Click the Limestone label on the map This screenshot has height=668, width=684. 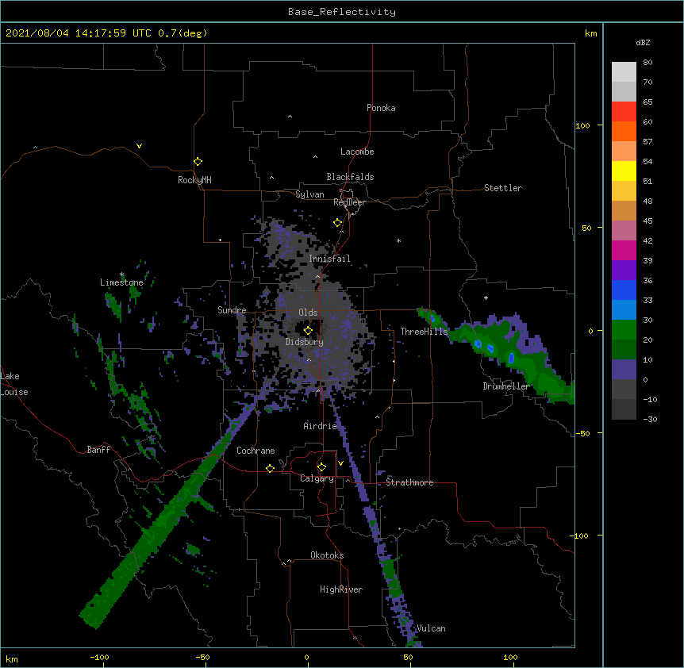pos(121,282)
